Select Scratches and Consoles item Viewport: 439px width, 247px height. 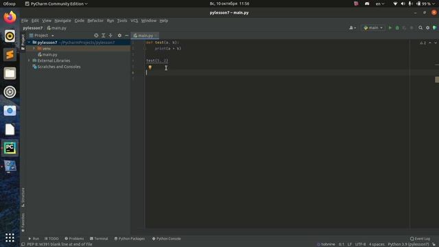pos(59,67)
